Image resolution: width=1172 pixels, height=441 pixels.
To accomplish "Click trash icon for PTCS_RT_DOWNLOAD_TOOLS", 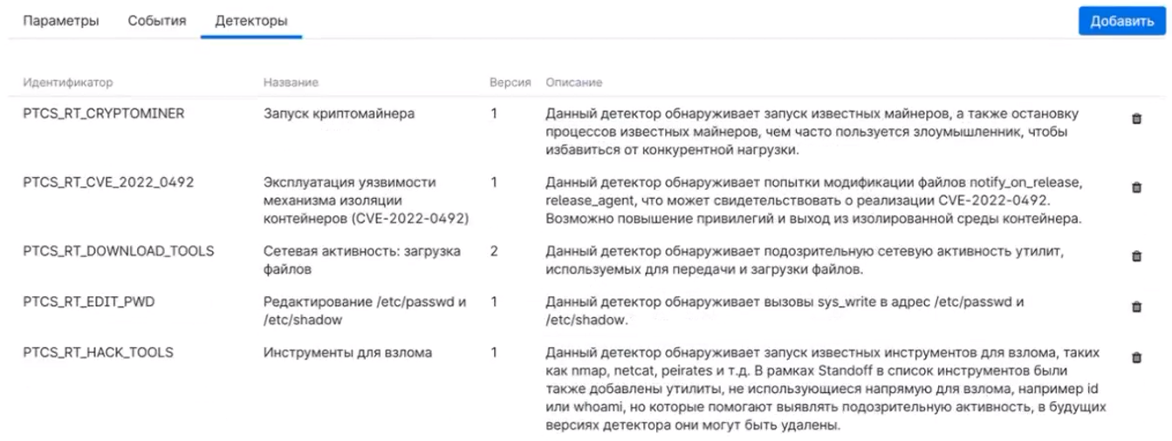I will [x=1136, y=256].
